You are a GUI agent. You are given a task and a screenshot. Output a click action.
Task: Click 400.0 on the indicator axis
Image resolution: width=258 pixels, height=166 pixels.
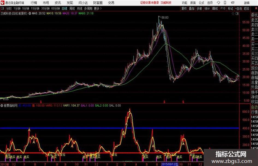pyautogui.click(x=246, y=128)
